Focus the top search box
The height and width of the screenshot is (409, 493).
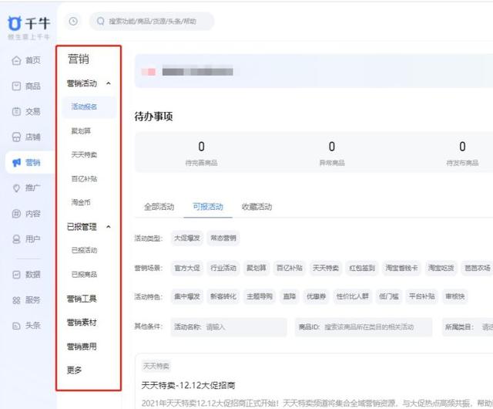click(153, 22)
